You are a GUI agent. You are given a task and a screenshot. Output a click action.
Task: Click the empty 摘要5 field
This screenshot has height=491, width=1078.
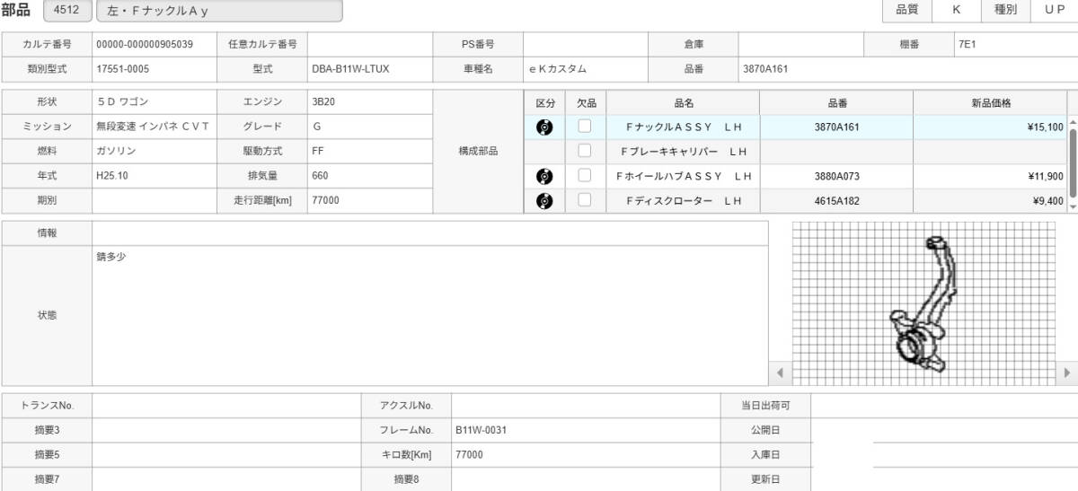226,455
